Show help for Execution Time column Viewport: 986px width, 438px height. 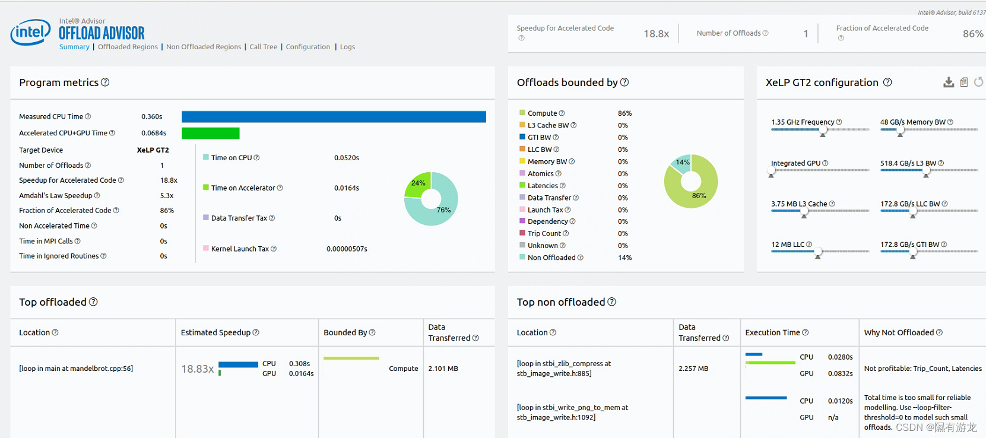(806, 332)
